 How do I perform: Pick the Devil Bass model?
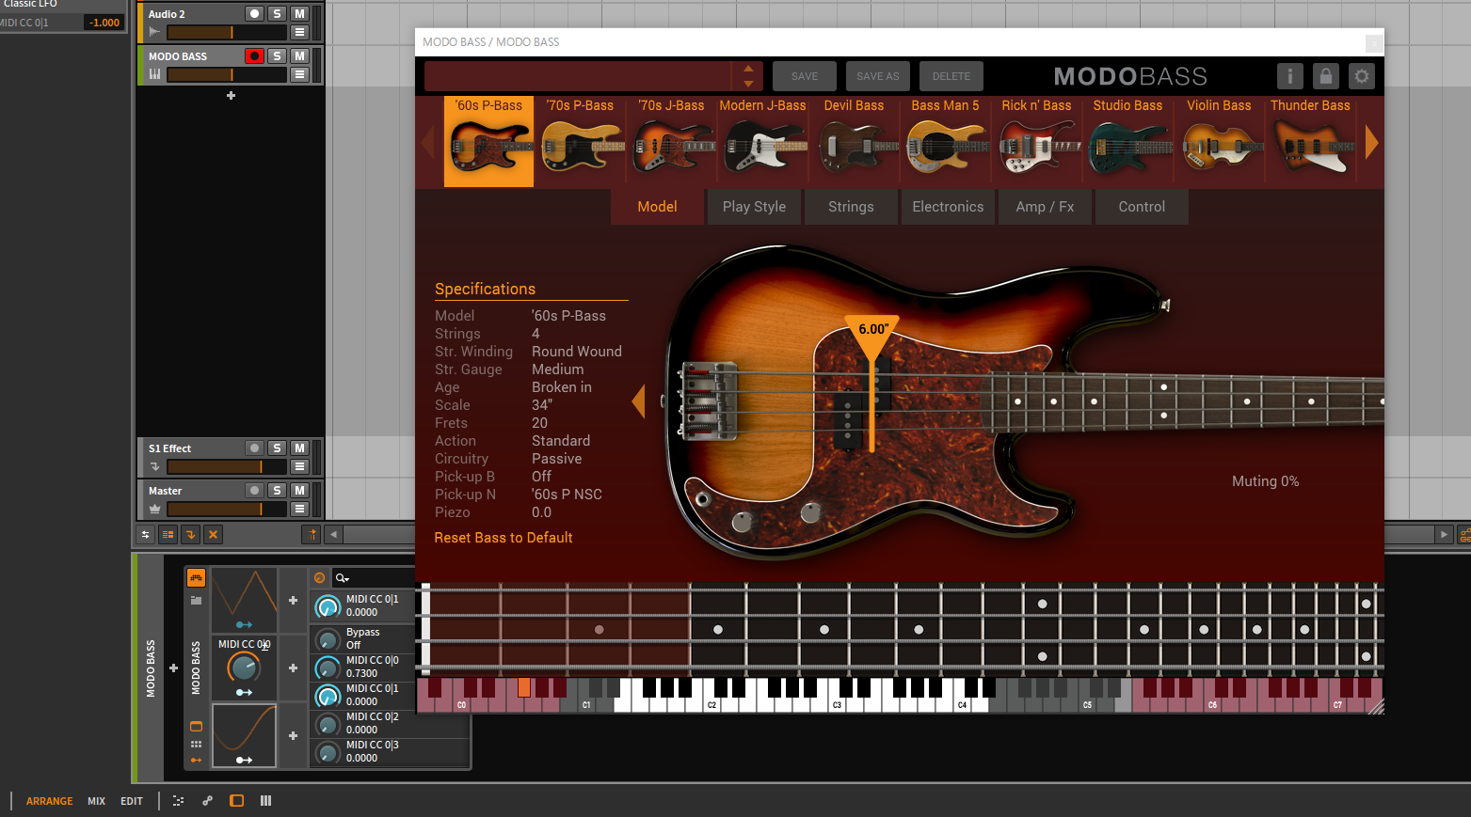point(854,141)
